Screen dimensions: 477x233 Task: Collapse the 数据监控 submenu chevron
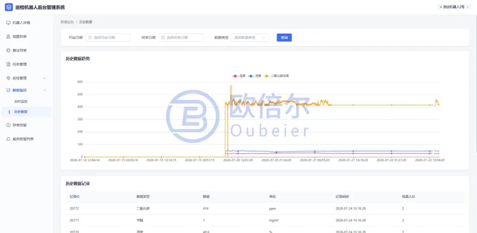pyautogui.click(x=45, y=90)
